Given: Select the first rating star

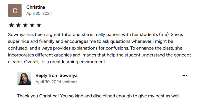Looking at the screenshot, I should pos(12,25).
